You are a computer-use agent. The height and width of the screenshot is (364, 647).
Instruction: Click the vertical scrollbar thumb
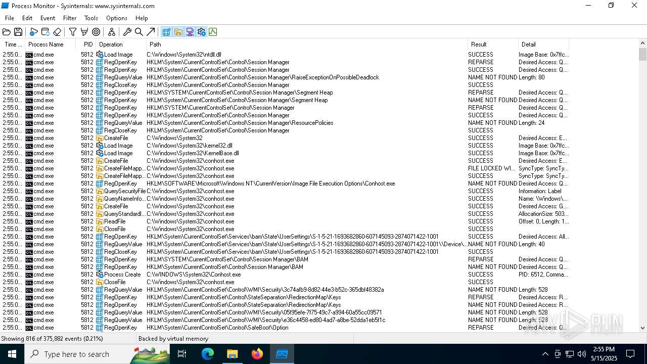tap(642, 54)
